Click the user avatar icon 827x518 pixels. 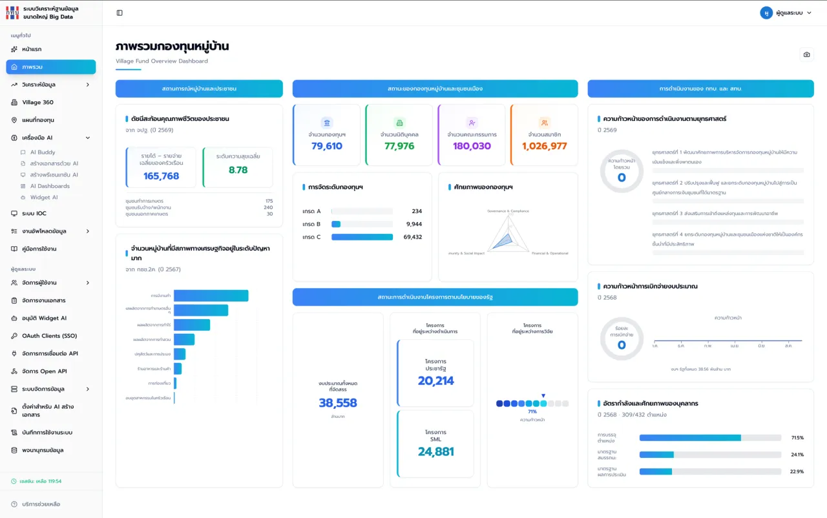[766, 13]
